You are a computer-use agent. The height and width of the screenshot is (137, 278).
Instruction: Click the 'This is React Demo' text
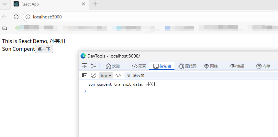pos(34,41)
